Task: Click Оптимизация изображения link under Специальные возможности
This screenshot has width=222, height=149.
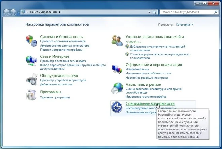Action: pos(141,112)
